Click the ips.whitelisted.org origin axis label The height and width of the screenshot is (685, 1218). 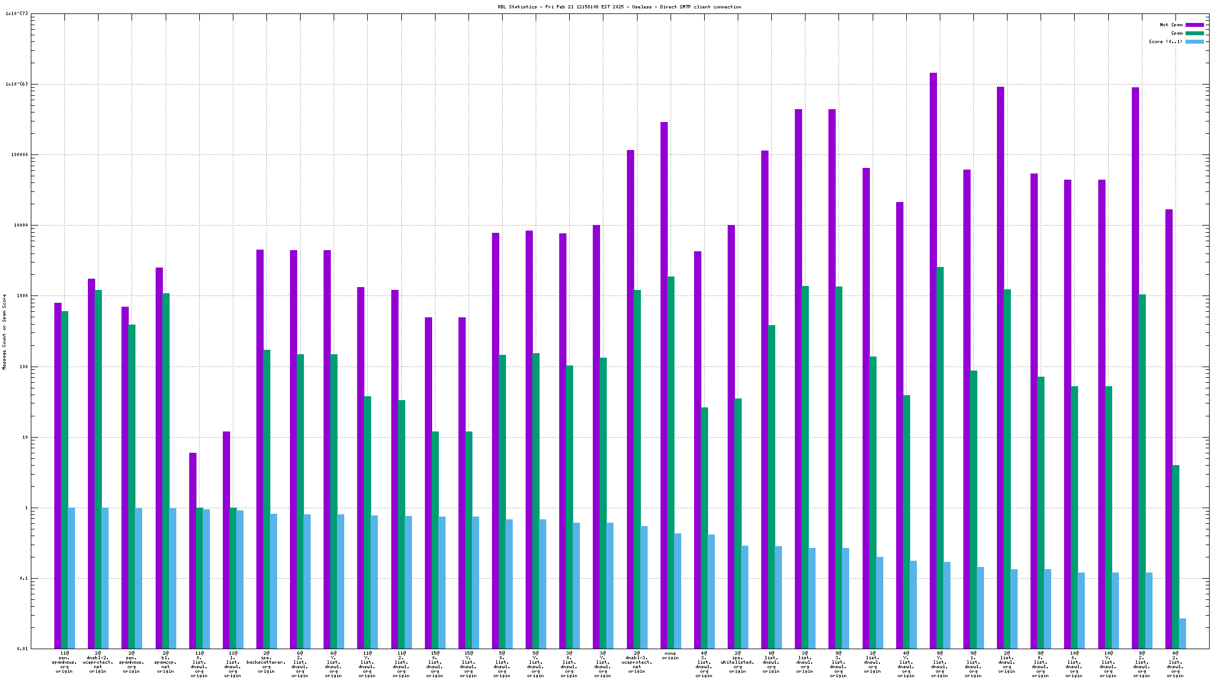tap(737, 662)
